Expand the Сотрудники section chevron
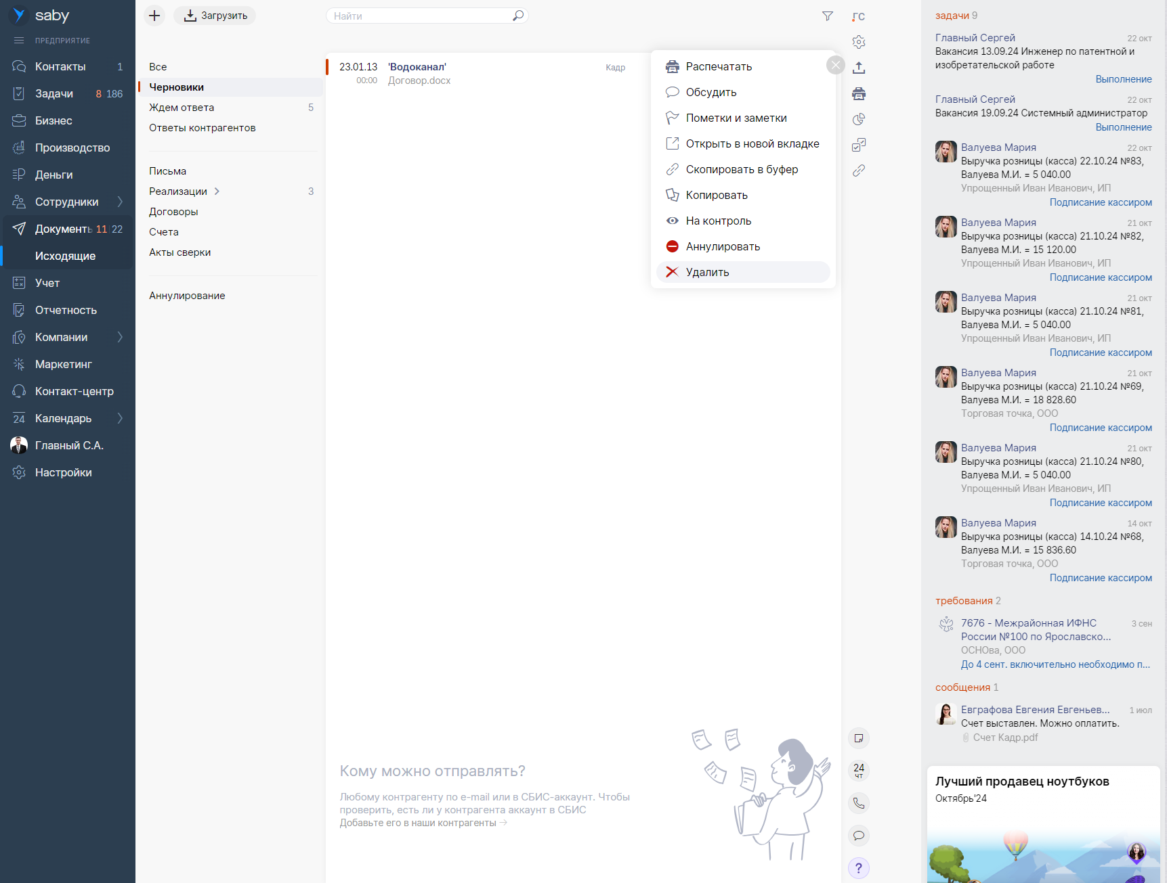This screenshot has width=1167, height=883. tap(120, 202)
